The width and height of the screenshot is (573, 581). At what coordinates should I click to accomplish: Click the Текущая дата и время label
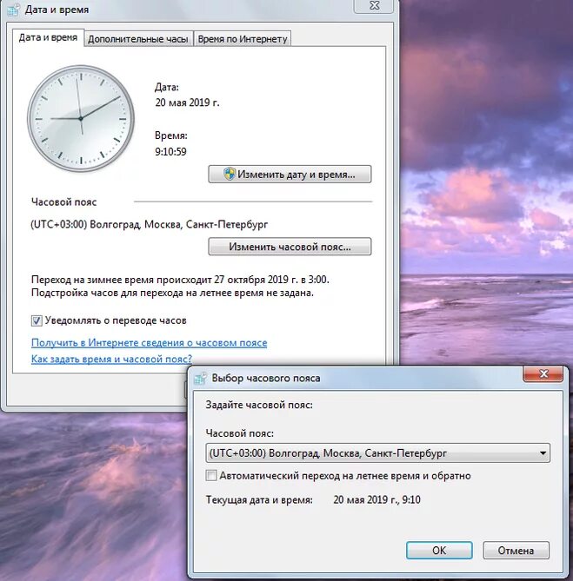tap(259, 500)
